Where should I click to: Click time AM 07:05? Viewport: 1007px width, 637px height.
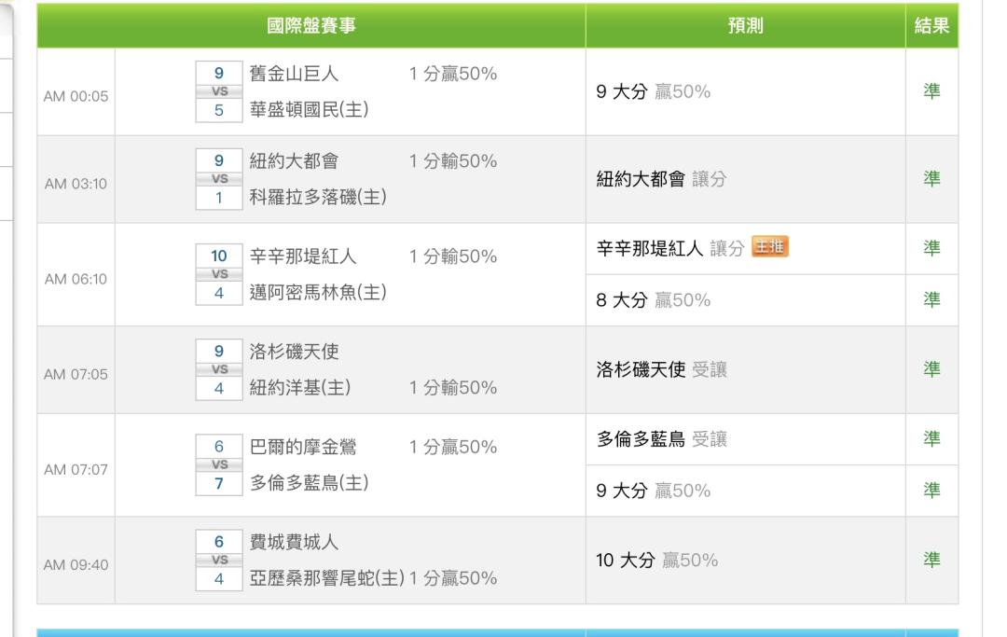76,374
